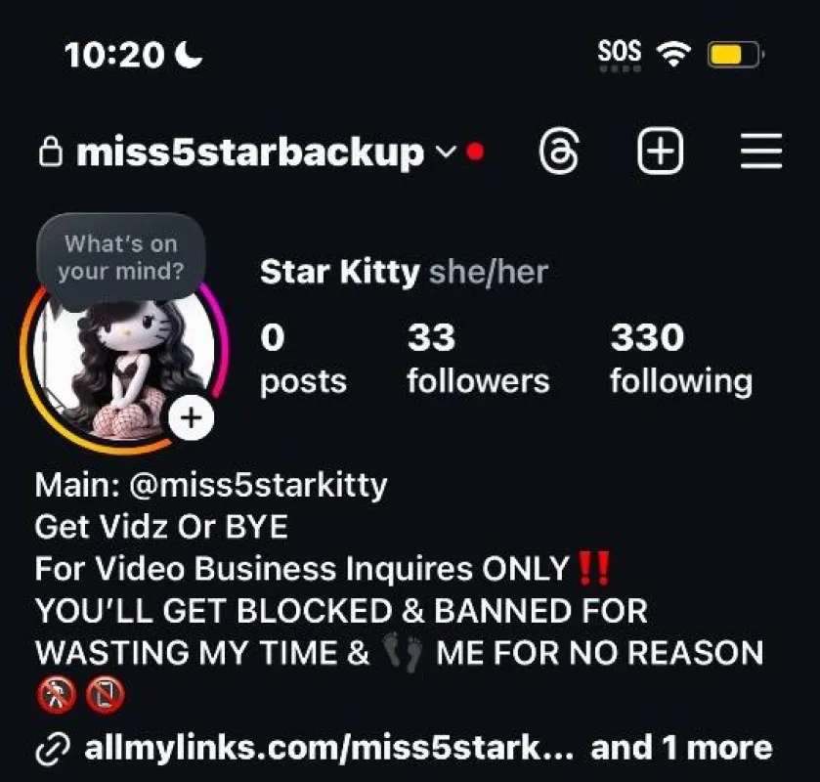This screenshot has height=782, width=820.
Task: Open the 330 following list
Action: [681, 359]
